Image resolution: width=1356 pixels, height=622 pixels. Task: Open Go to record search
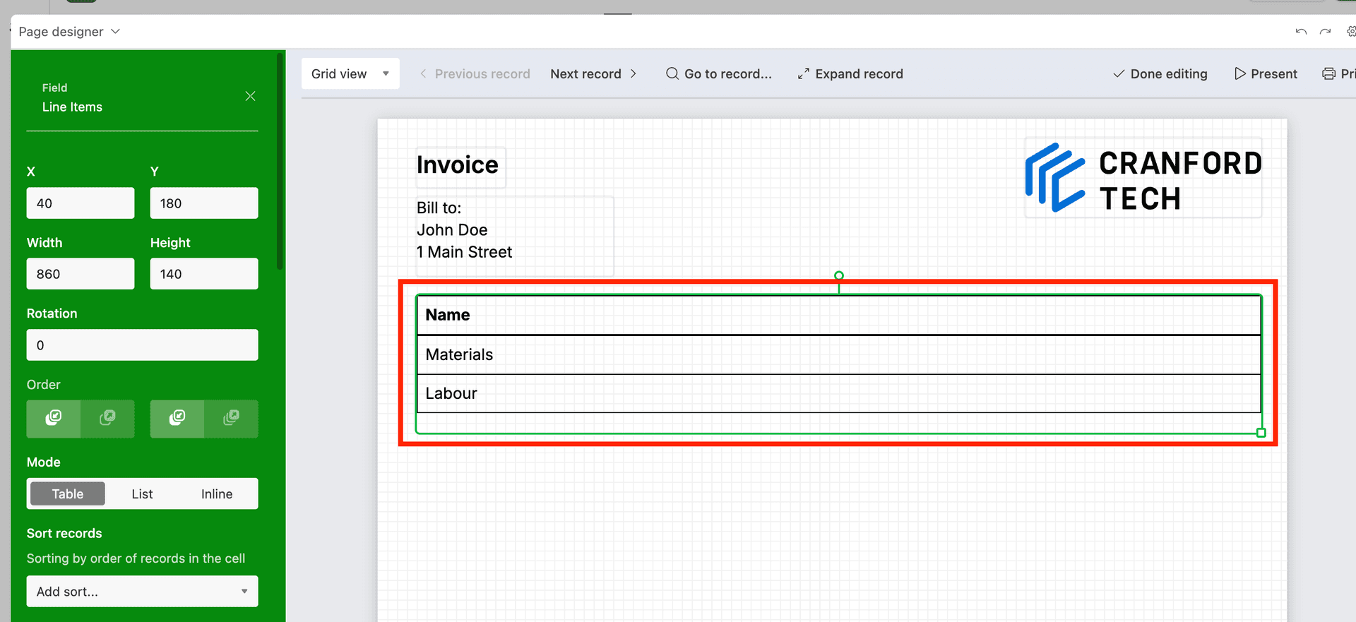[719, 73]
